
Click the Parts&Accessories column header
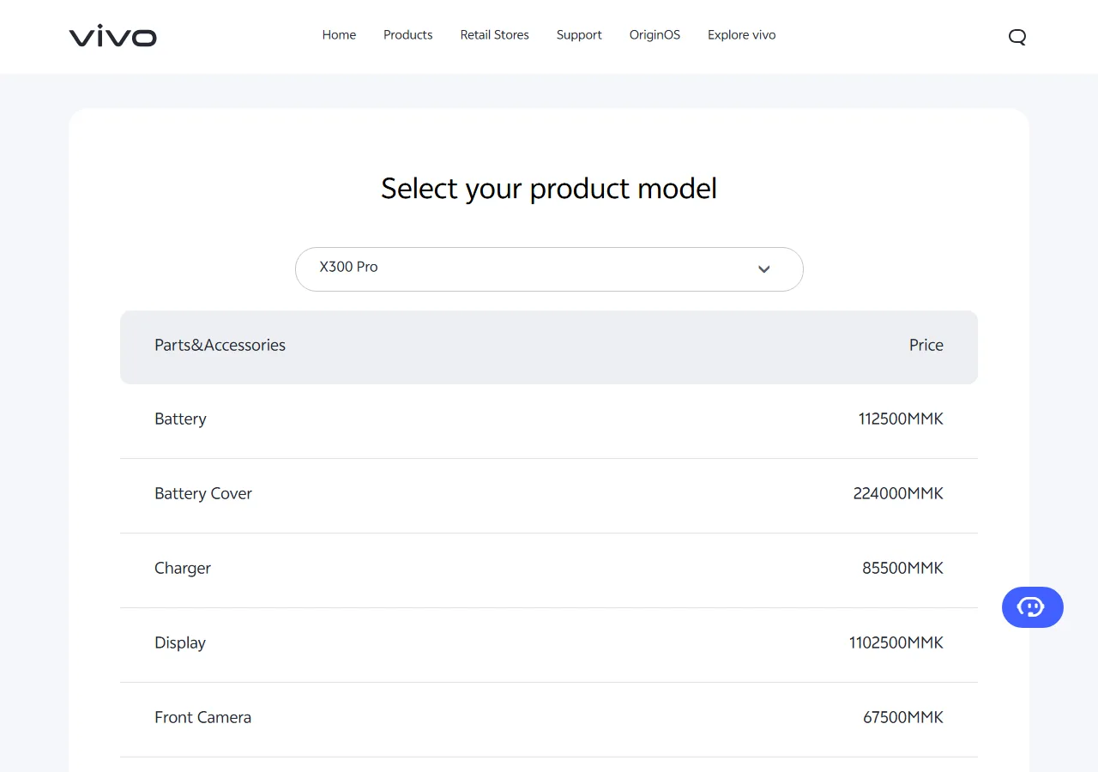pyautogui.click(x=220, y=345)
